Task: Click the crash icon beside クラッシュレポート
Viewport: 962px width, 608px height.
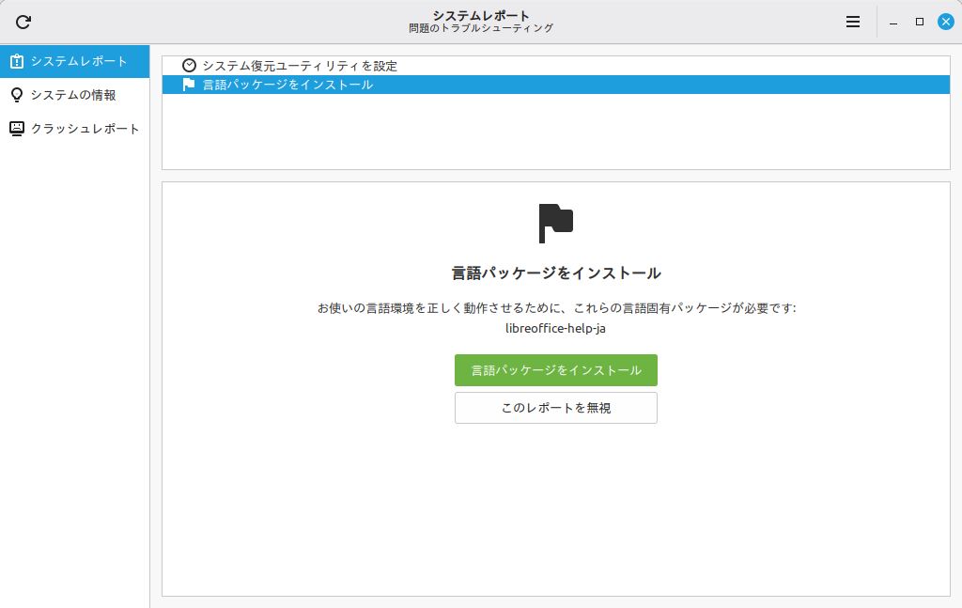Action: (x=17, y=129)
